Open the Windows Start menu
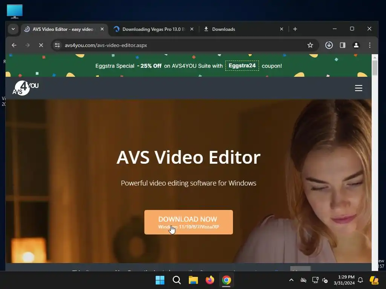 [160, 280]
